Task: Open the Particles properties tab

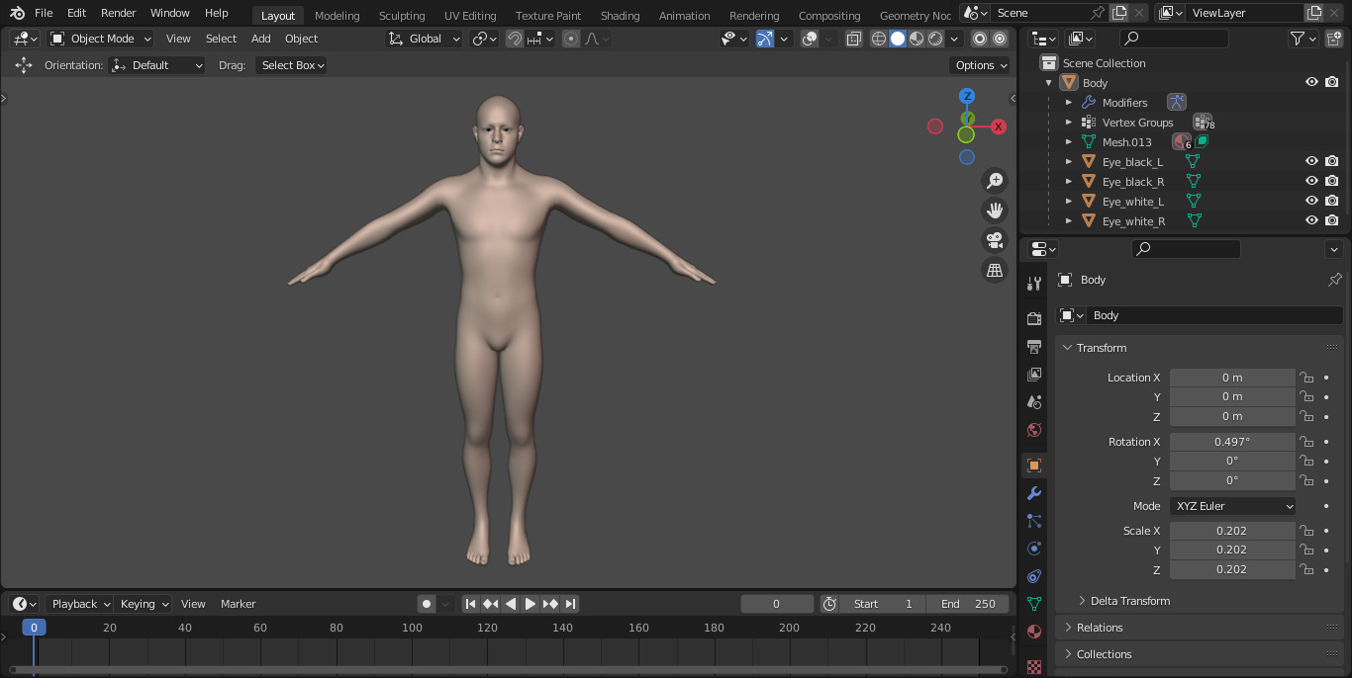Action: coord(1034,521)
